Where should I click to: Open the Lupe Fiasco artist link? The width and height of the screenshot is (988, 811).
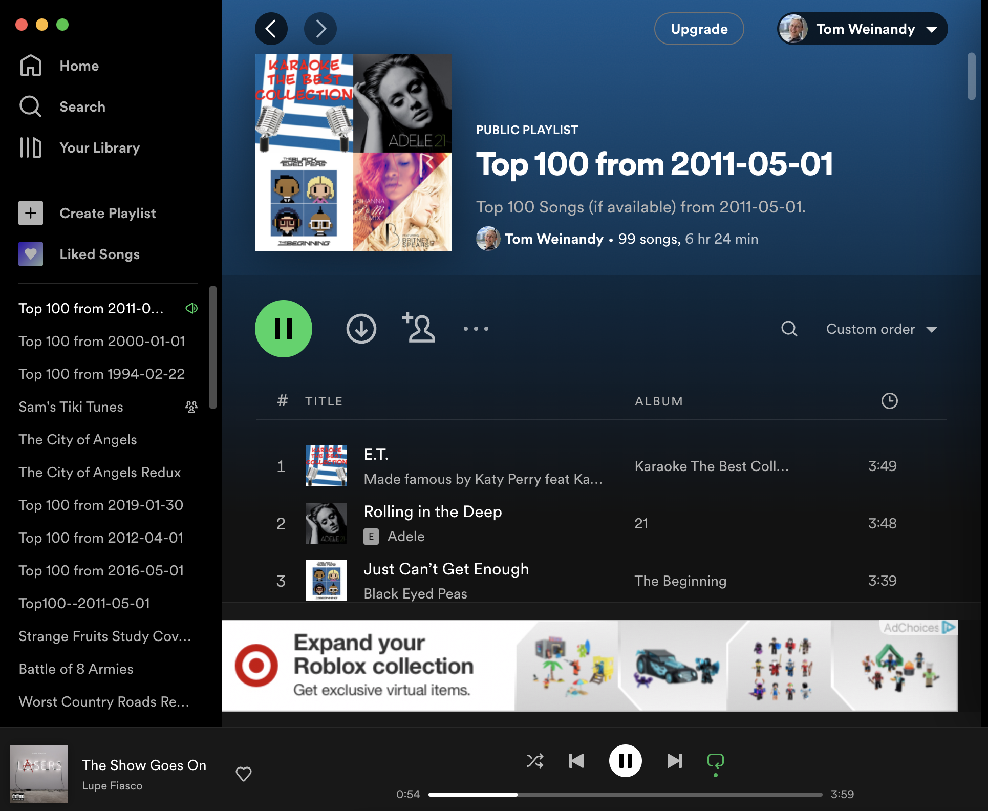click(112, 785)
